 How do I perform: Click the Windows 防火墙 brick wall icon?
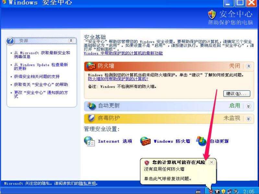click(x=145, y=141)
